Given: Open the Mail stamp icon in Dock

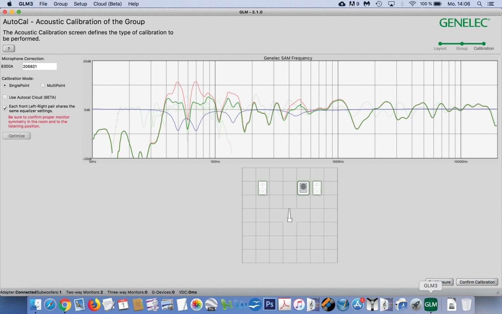Looking at the screenshot, I should pyautogui.click(x=79, y=304).
